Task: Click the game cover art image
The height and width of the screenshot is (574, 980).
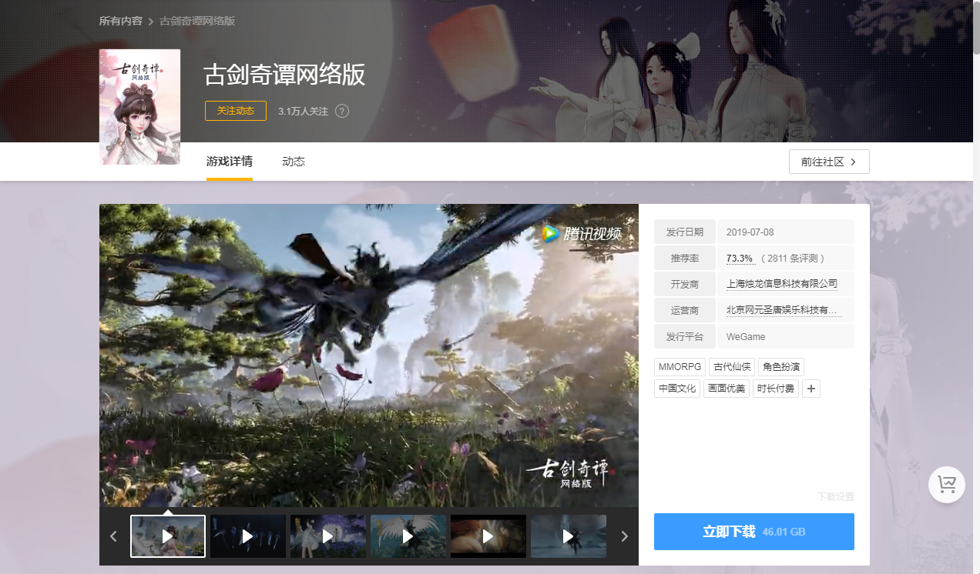Action: click(x=139, y=107)
